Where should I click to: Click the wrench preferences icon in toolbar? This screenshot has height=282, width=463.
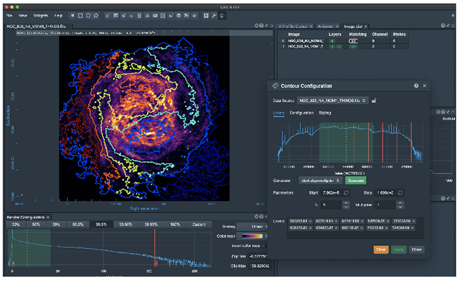click(214, 15)
